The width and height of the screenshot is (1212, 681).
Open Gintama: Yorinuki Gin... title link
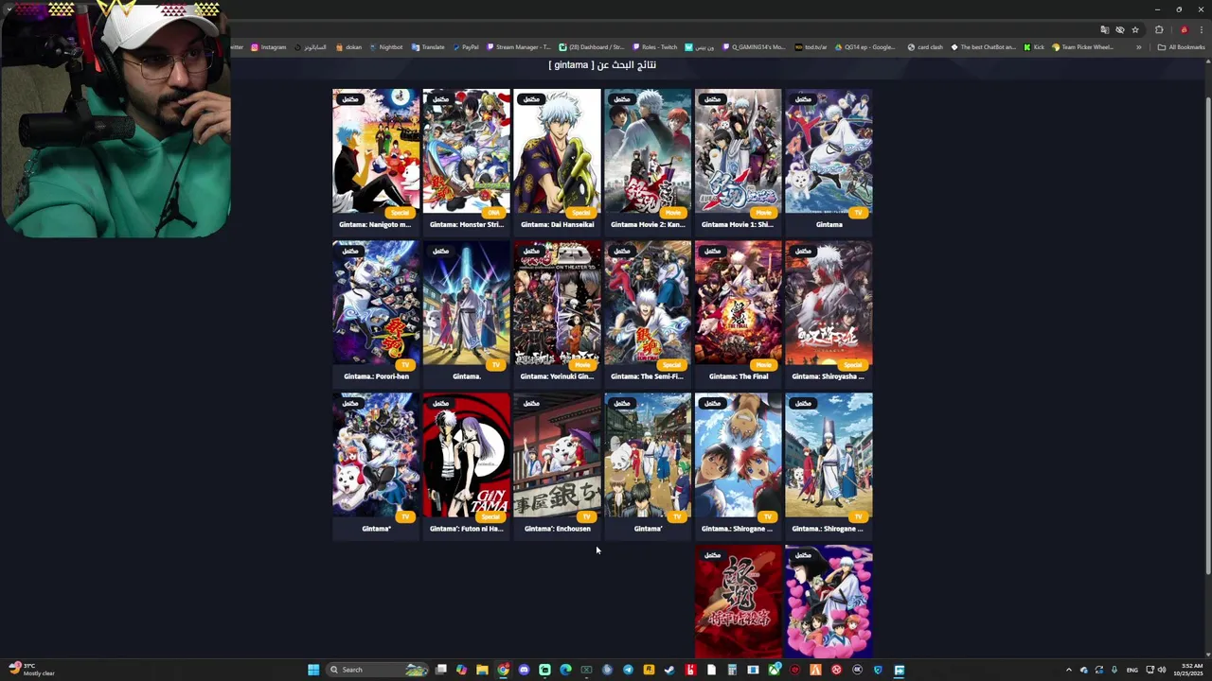coord(557,376)
